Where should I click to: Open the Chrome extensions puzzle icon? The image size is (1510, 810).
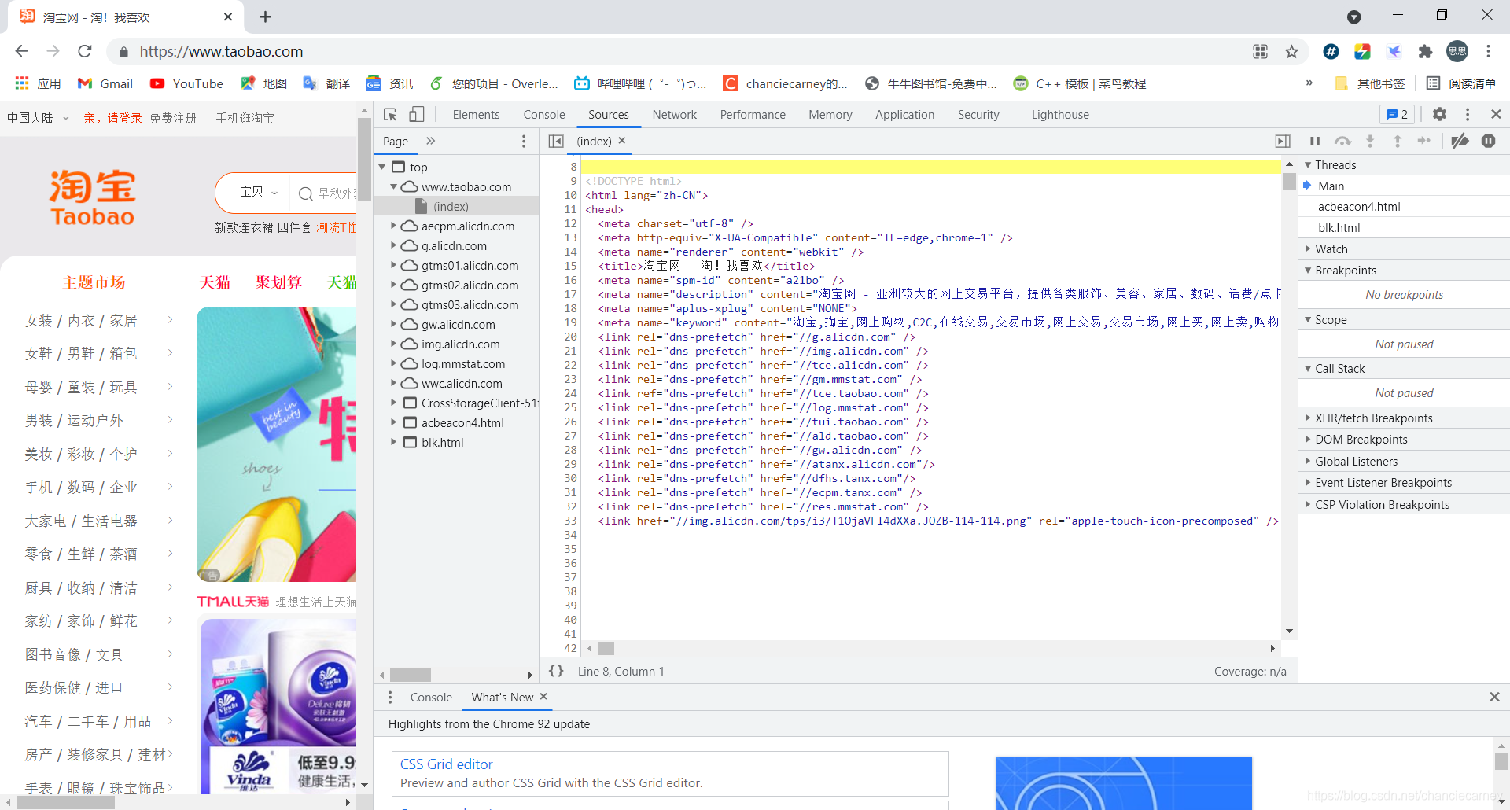tap(1425, 51)
